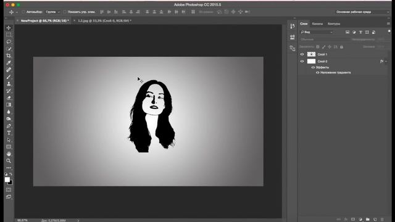The width and height of the screenshot is (395, 222).
Task: Select the Слои panel tab
Action: 304,23
